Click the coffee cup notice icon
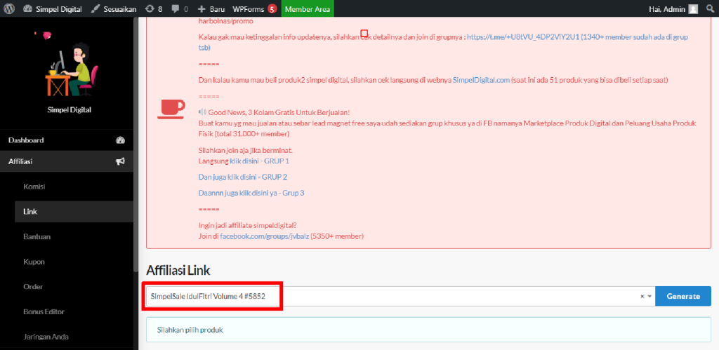 [x=171, y=109]
